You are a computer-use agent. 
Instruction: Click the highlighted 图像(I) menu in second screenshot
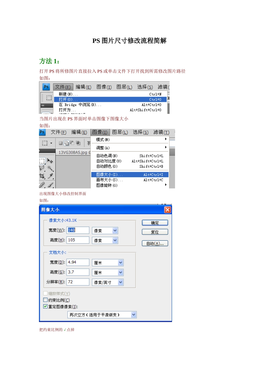pyautogui.click(x=100, y=132)
